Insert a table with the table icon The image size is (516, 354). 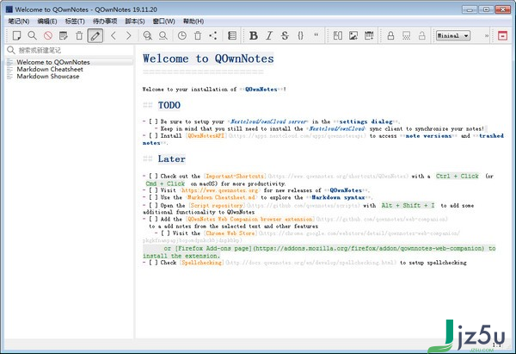pyautogui.click(x=369, y=35)
